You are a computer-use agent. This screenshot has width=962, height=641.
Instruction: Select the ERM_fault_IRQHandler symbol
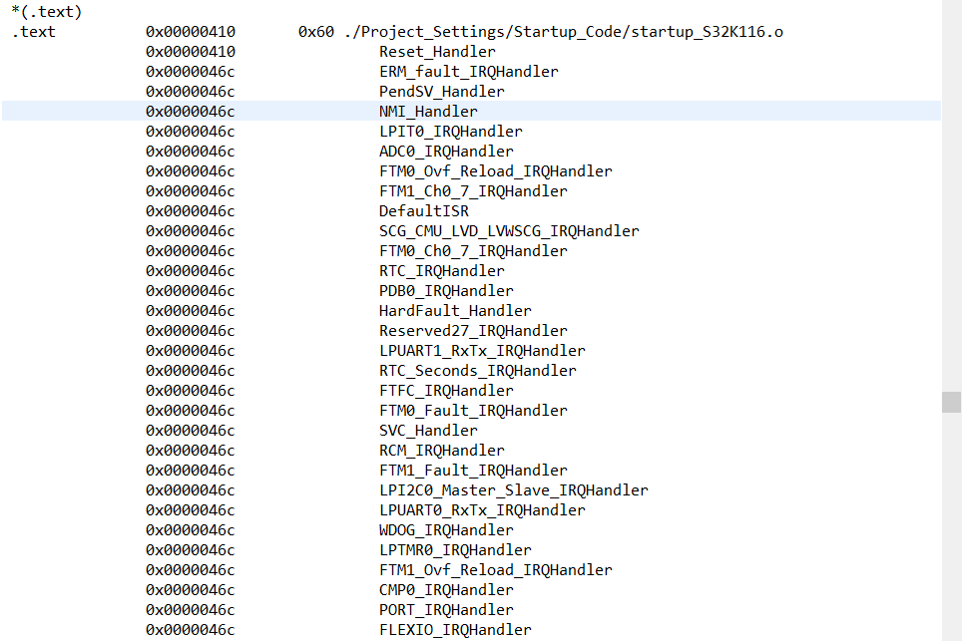tap(469, 72)
